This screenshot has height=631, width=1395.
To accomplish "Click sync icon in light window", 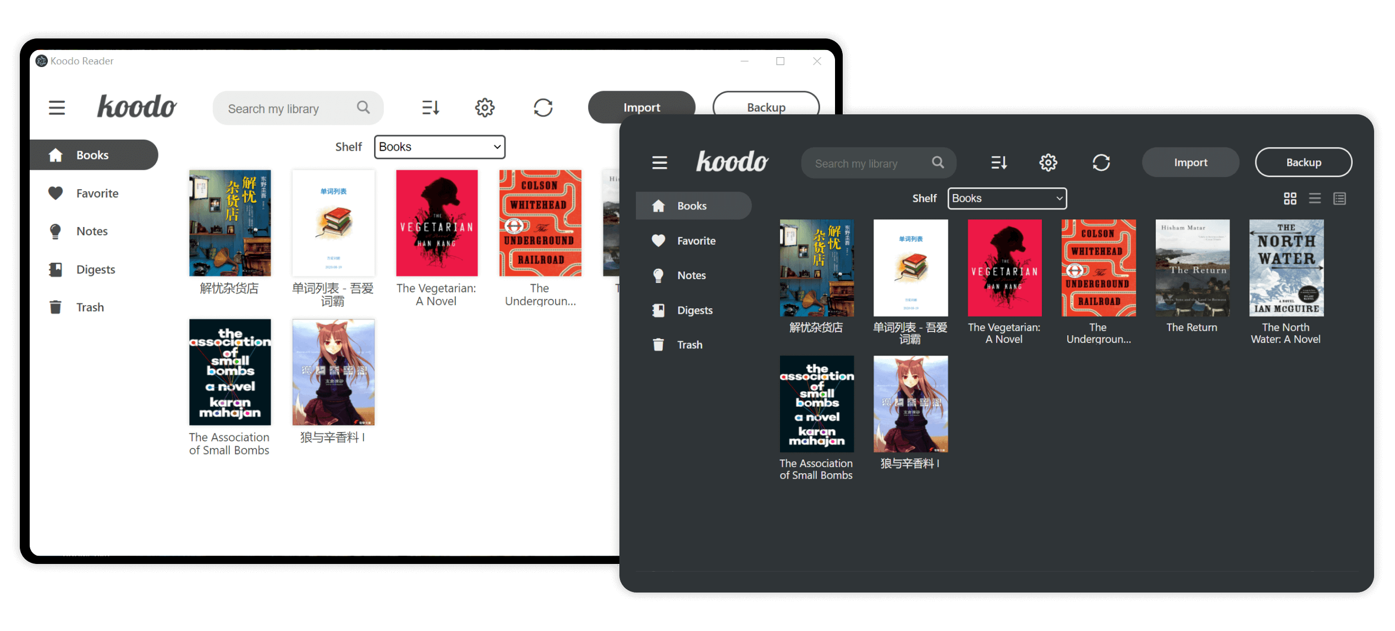I will click(543, 108).
